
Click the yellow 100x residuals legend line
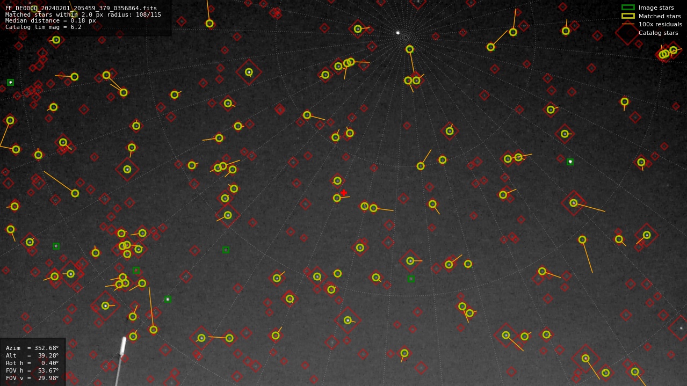coord(628,24)
